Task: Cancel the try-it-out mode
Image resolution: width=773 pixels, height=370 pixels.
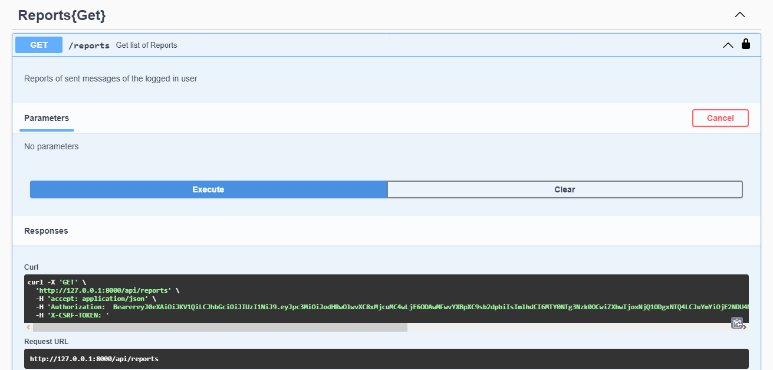Action: pos(720,118)
